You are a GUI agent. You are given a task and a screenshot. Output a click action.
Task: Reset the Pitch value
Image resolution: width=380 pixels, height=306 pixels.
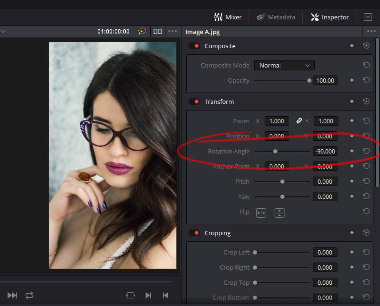pos(366,181)
